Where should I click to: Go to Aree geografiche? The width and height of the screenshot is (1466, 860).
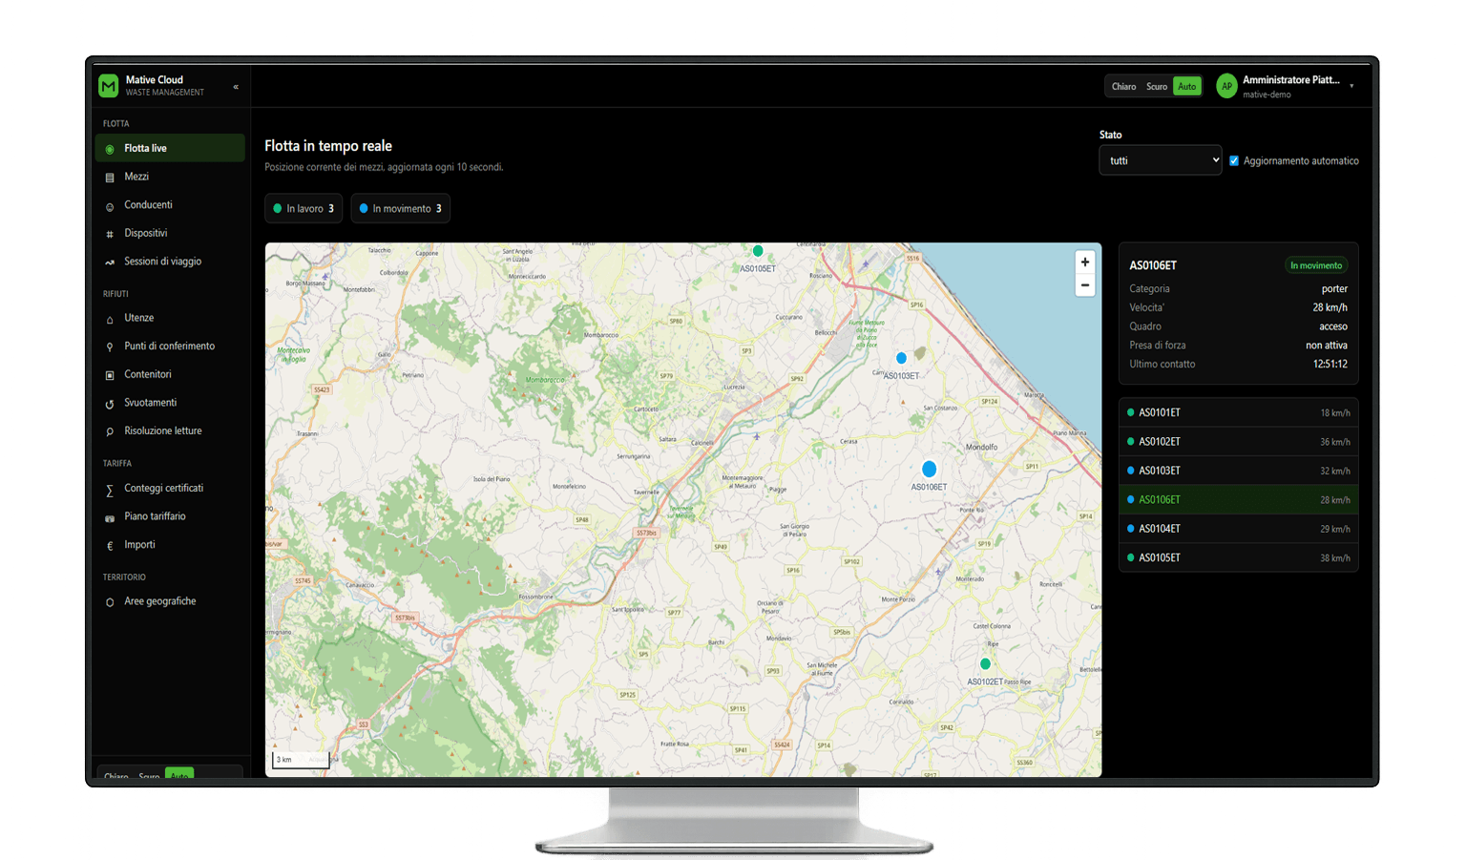click(x=170, y=601)
